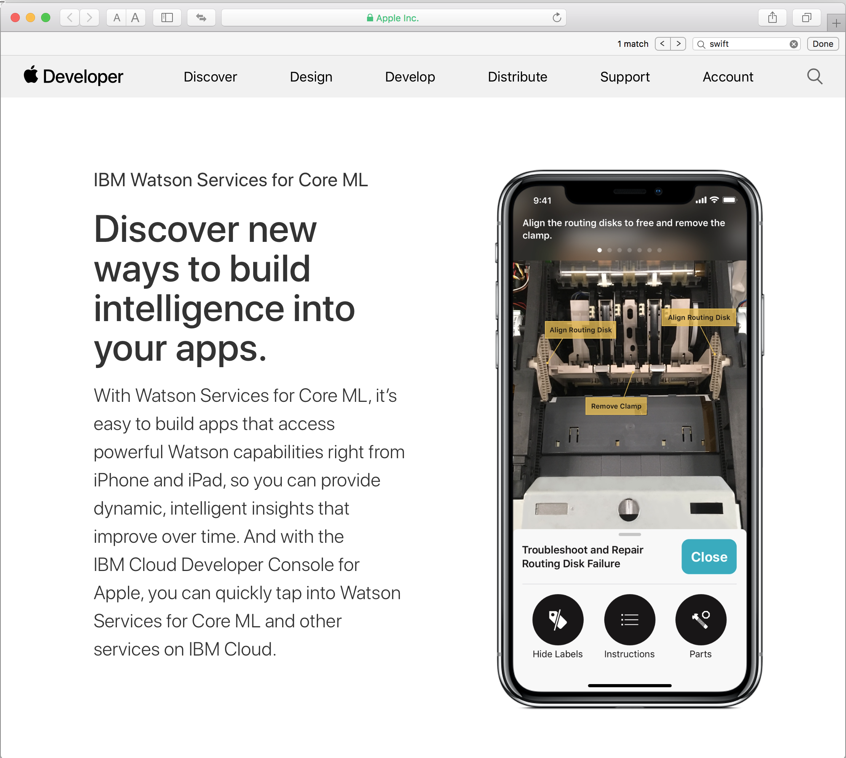
Task: Click the smaller text size A button
Action: coord(117,18)
